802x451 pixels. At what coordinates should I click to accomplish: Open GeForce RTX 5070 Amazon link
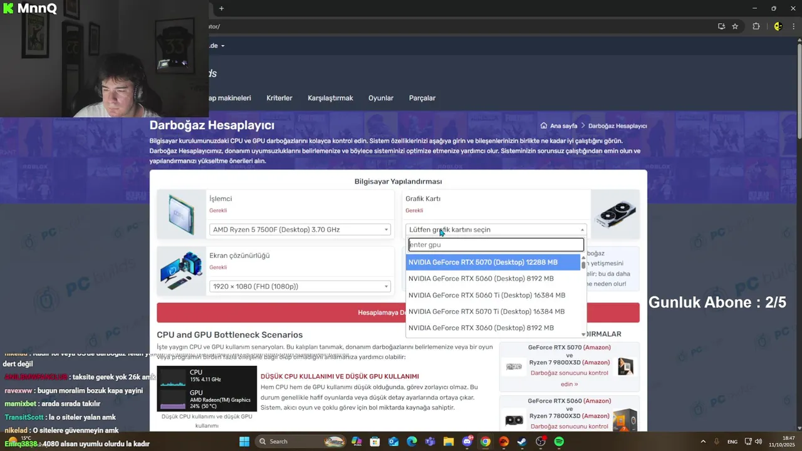click(596, 348)
